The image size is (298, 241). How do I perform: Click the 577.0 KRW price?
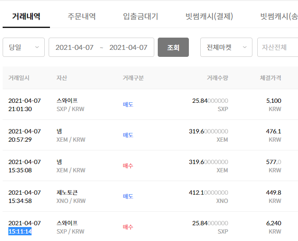point(273,162)
